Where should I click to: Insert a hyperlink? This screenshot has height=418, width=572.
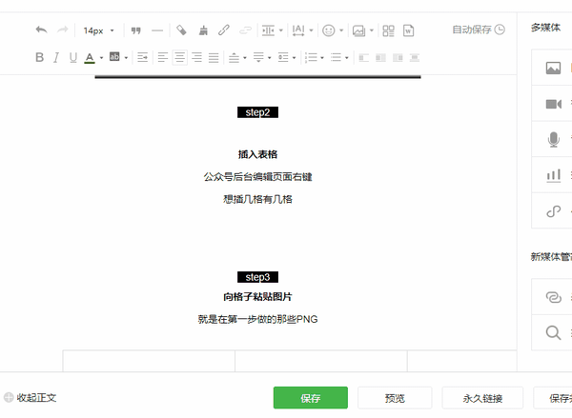[x=224, y=30]
